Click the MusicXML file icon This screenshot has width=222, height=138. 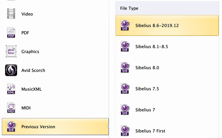tap(11, 89)
